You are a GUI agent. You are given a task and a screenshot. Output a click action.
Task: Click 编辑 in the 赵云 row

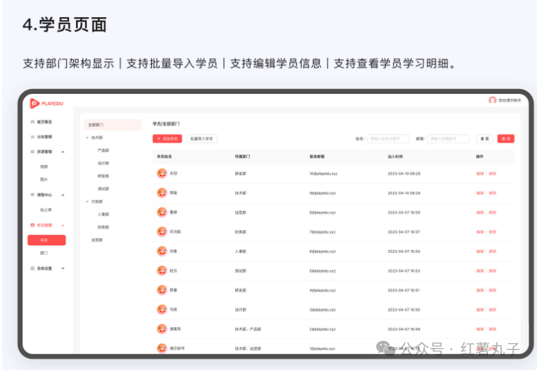(480, 271)
